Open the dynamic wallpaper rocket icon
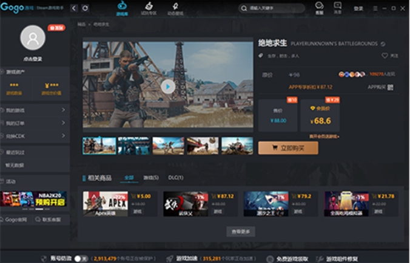Image resolution: width=410 pixels, height=263 pixels. coord(175,5)
